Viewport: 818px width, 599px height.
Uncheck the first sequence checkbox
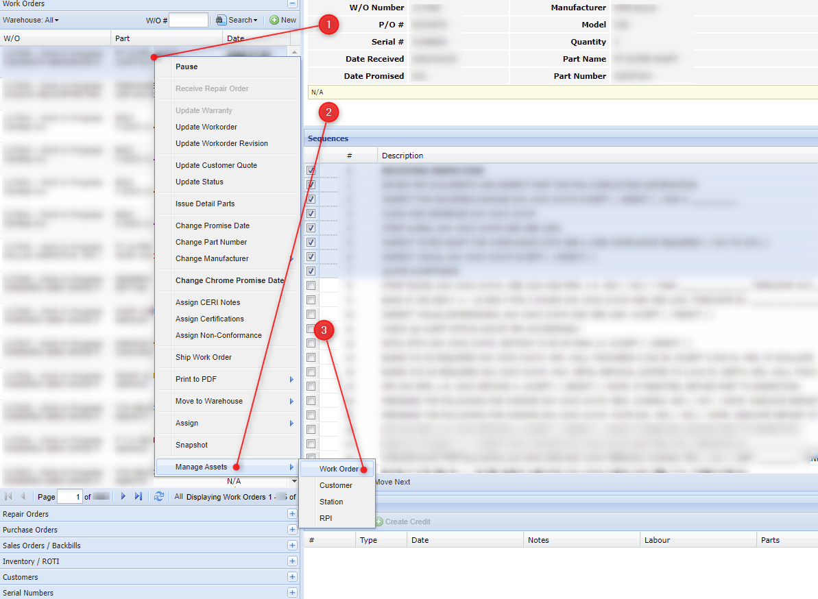[311, 171]
